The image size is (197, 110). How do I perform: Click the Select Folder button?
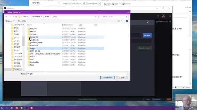tap(107, 78)
